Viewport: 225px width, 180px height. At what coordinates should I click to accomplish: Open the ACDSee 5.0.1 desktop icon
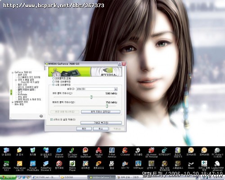[x=6, y=166]
